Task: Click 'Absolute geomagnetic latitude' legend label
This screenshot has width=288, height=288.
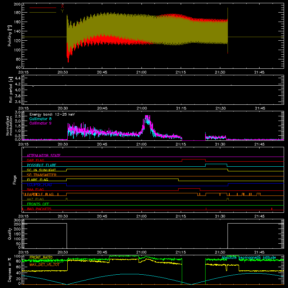Action: click(249, 257)
